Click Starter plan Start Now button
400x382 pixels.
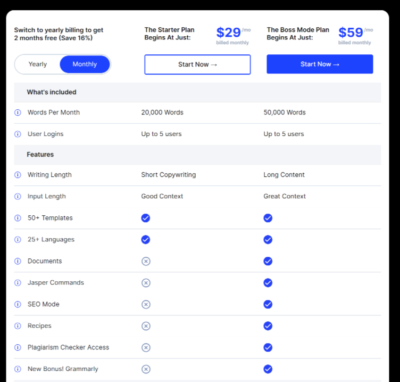coord(197,64)
